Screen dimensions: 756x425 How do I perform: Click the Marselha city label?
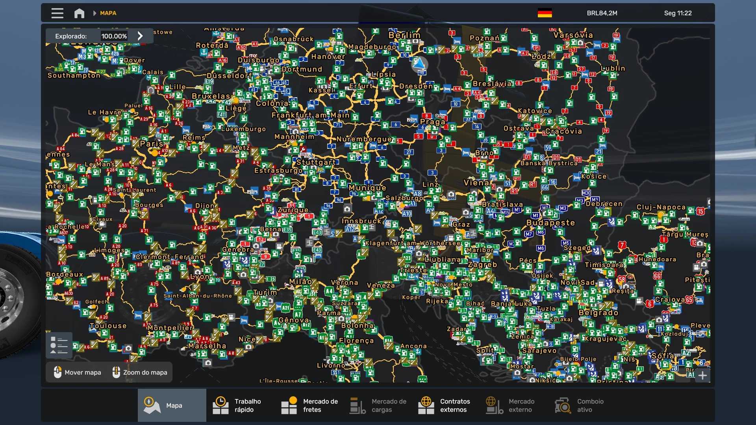207,346
